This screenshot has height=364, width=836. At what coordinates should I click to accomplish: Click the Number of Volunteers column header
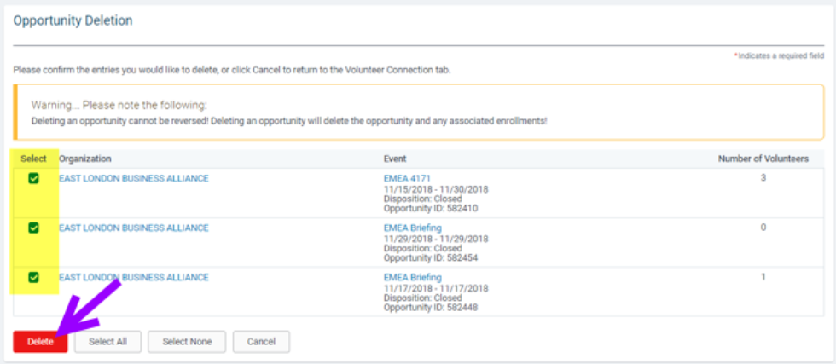click(x=763, y=159)
